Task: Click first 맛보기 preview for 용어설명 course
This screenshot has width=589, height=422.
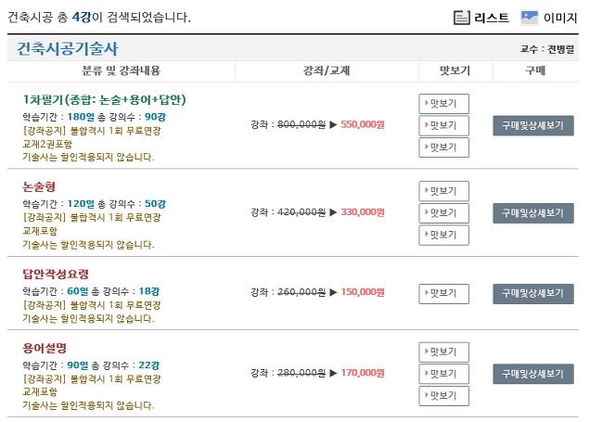Action: point(443,352)
